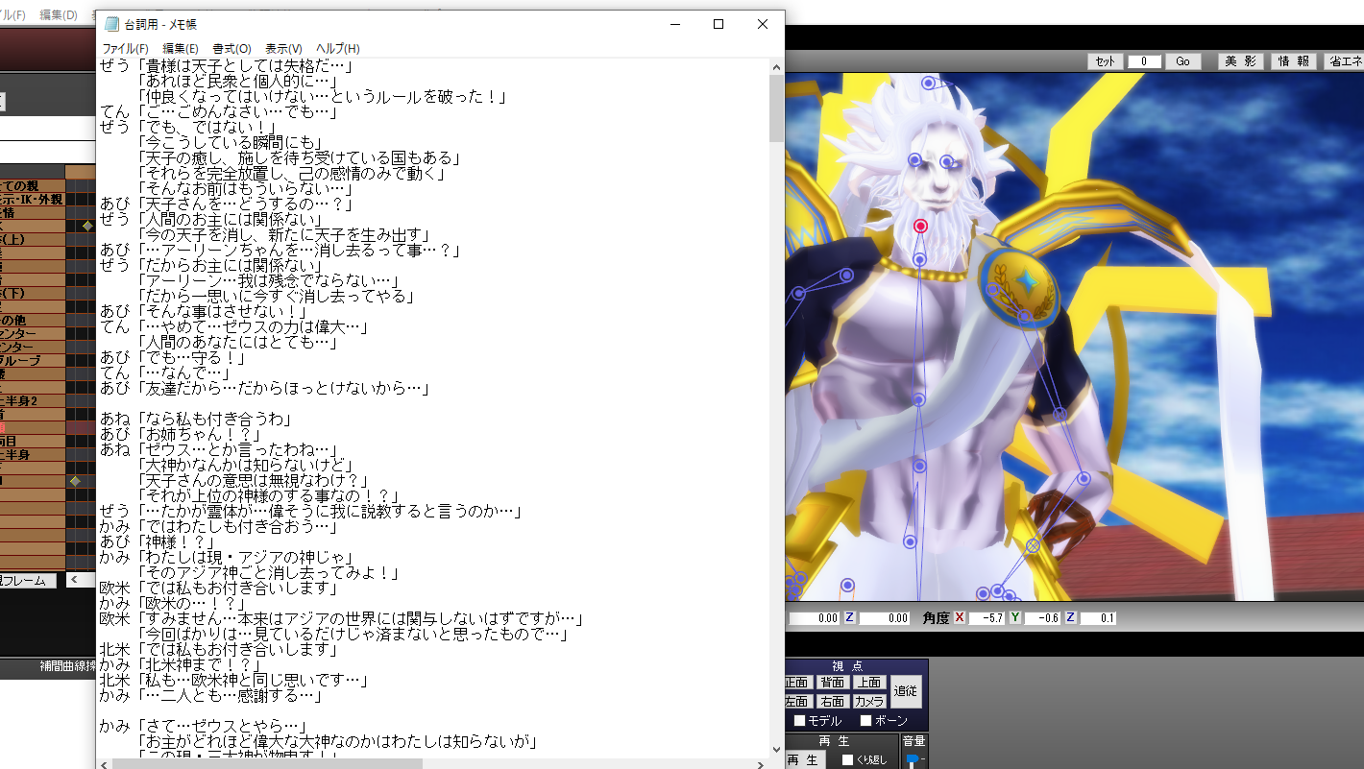Click the blue Z position axis icon

pos(849,618)
